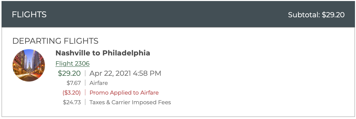
Task: Open the Flight 2306 link
Action: (72, 64)
